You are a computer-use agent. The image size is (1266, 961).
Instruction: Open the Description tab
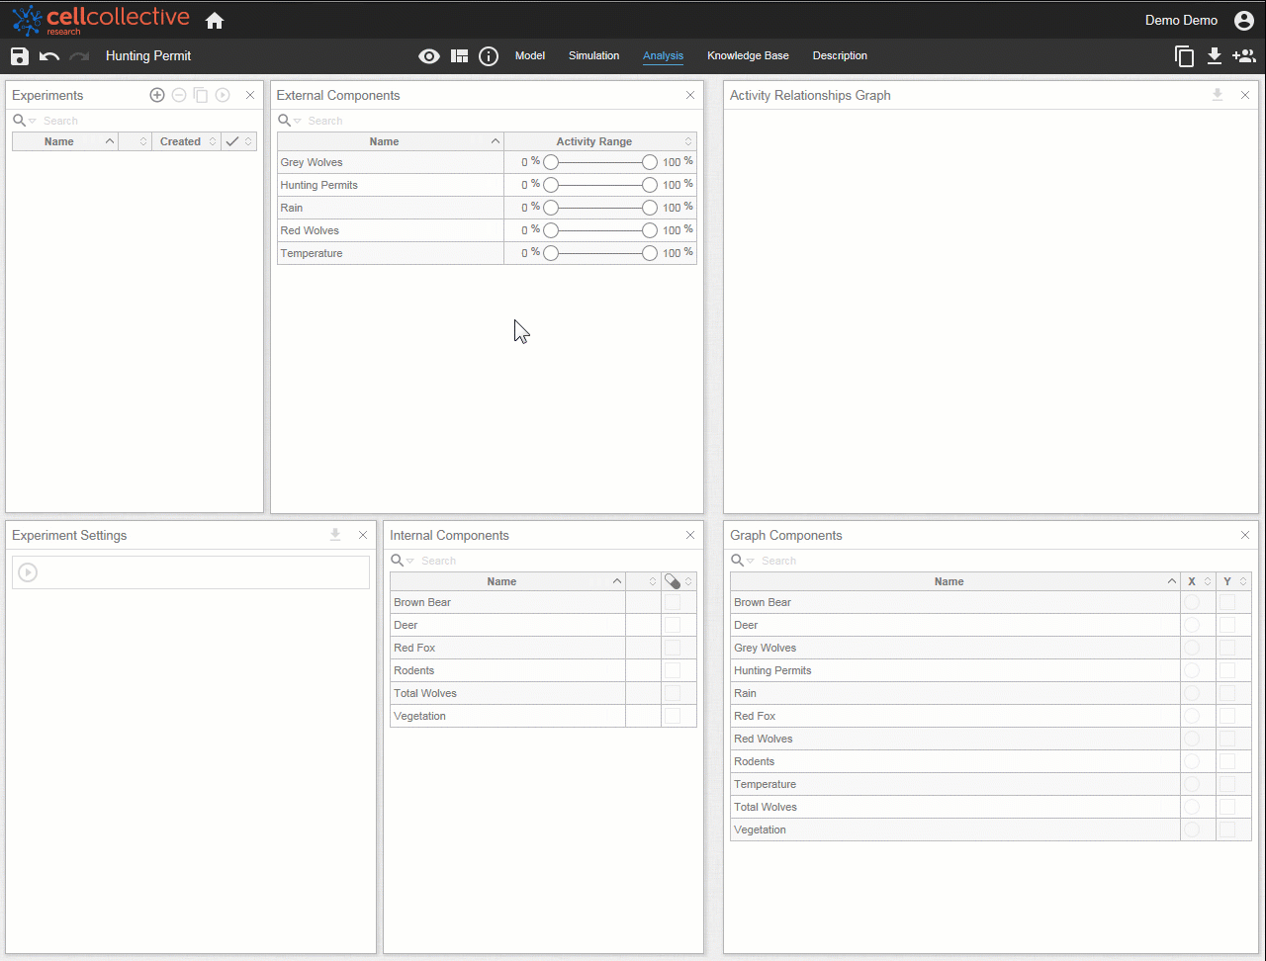840,56
